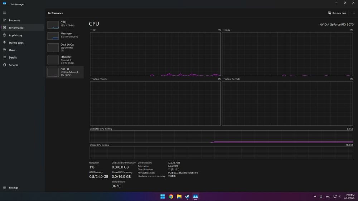Screen dimensions: 358x201
Task: Click the Run new task button
Action: pos(337,13)
